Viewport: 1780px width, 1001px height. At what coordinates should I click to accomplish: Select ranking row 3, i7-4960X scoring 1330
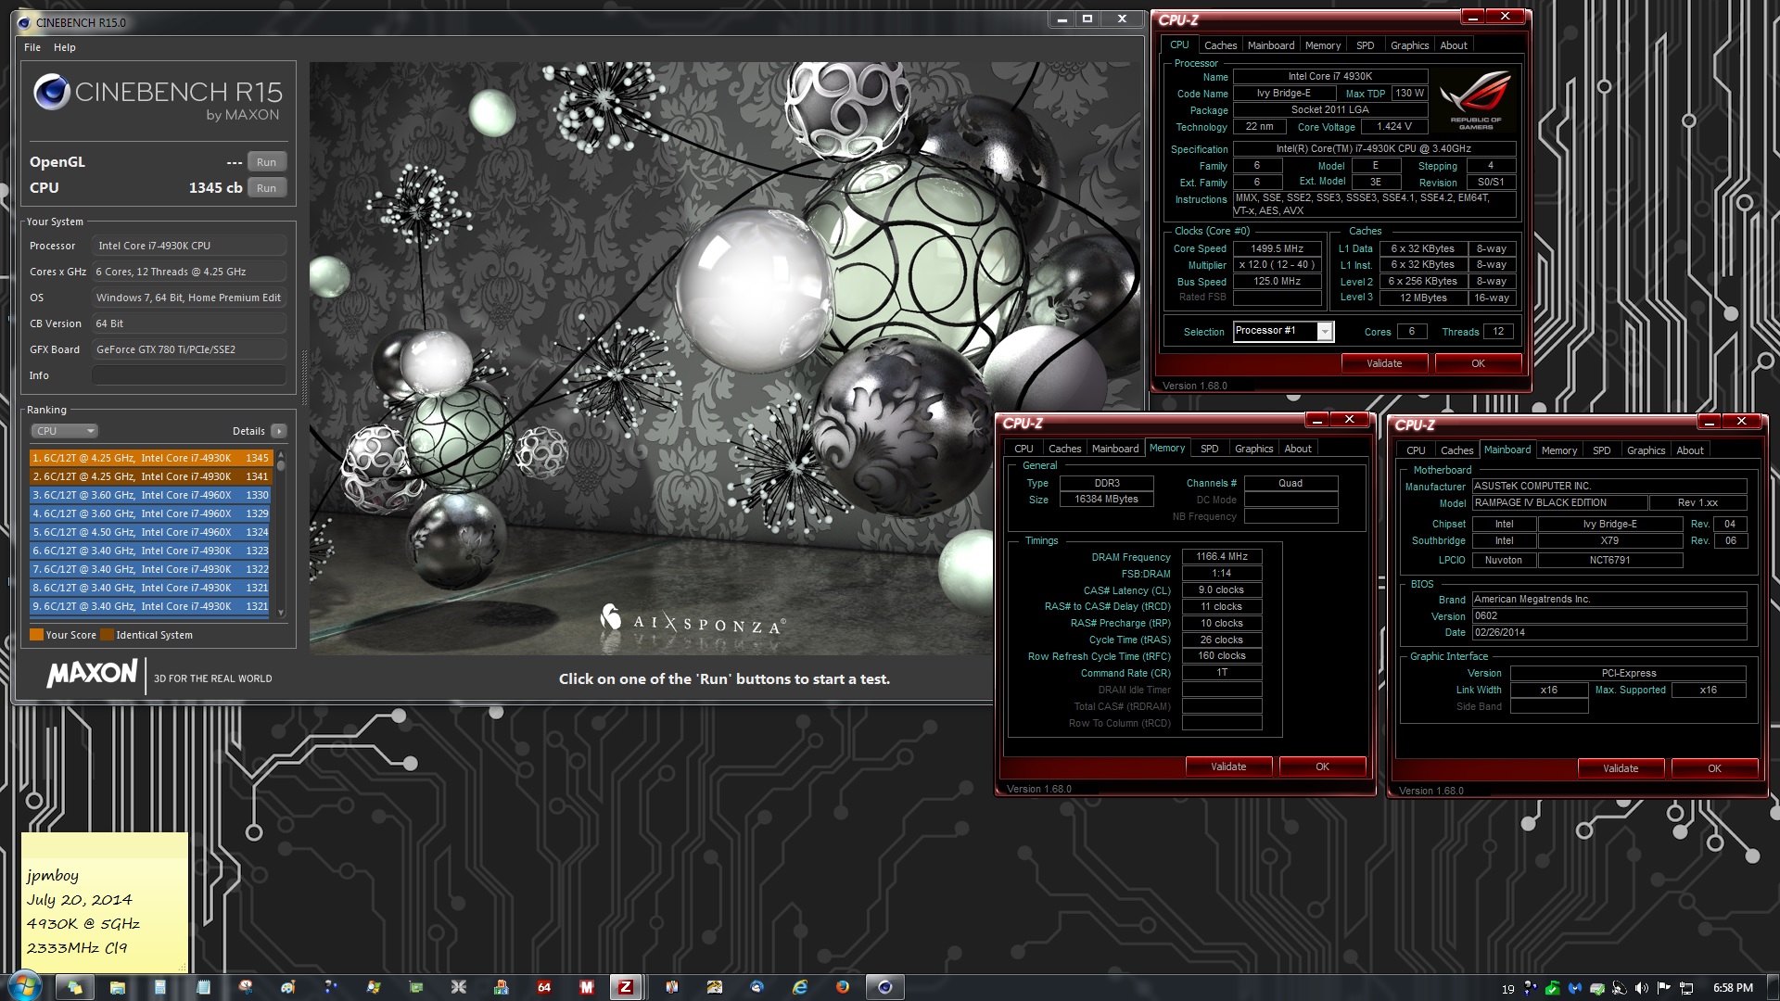[x=150, y=495]
